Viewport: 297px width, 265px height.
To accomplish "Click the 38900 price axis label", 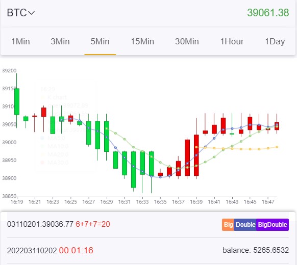I will [x=9, y=178].
